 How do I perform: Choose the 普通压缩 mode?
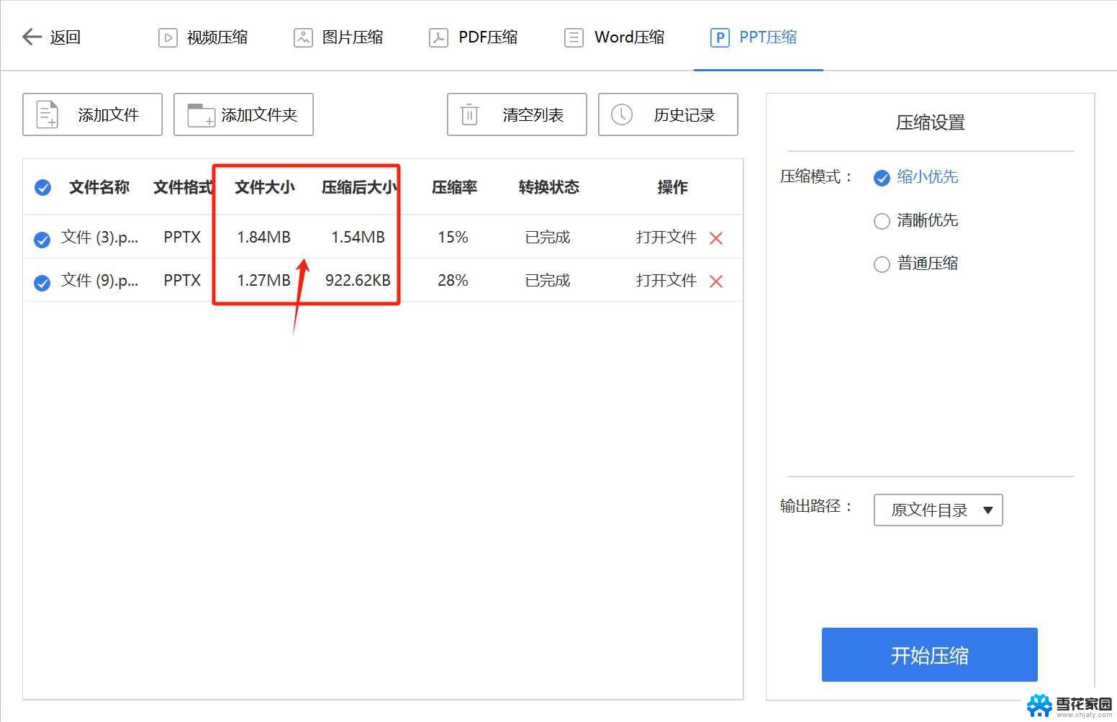915,263
